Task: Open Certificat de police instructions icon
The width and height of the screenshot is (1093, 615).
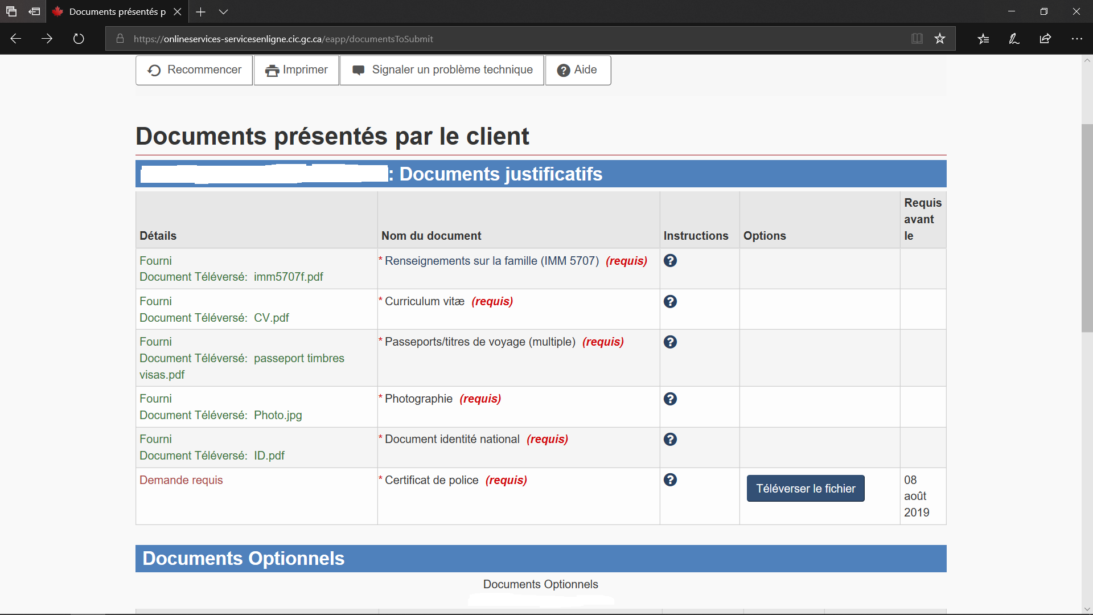Action: click(670, 480)
